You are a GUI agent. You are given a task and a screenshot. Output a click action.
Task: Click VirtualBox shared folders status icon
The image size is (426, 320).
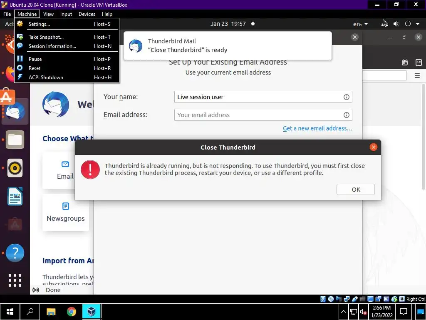click(x=362, y=299)
